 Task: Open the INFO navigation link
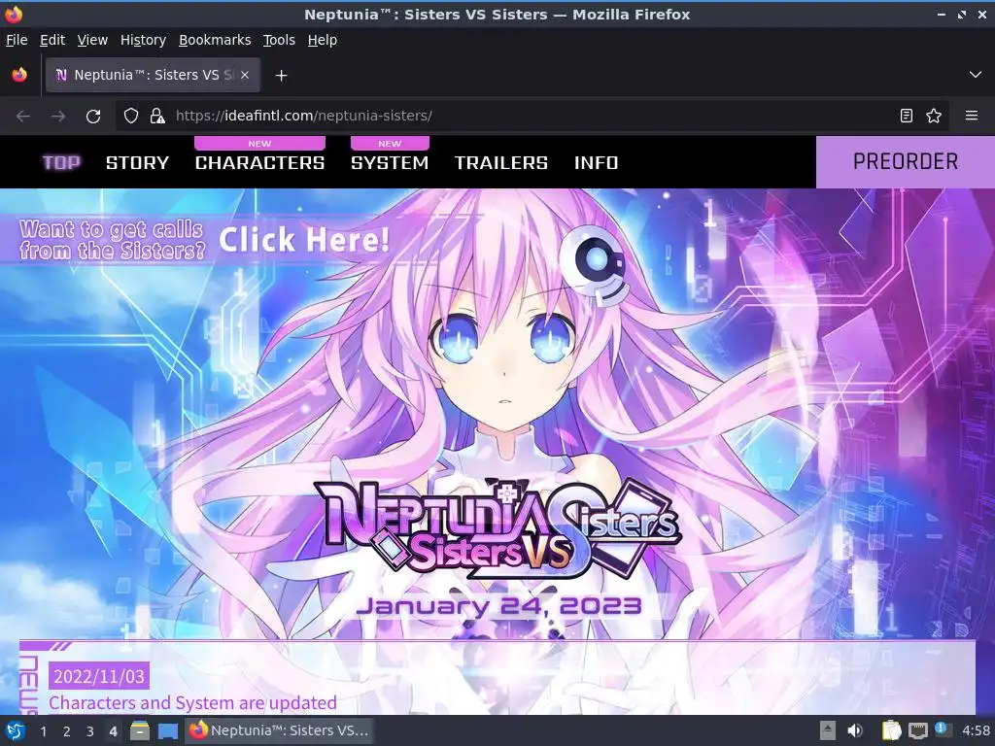click(596, 163)
